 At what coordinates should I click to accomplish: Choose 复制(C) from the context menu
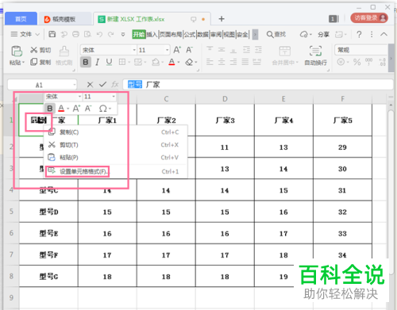115,132
